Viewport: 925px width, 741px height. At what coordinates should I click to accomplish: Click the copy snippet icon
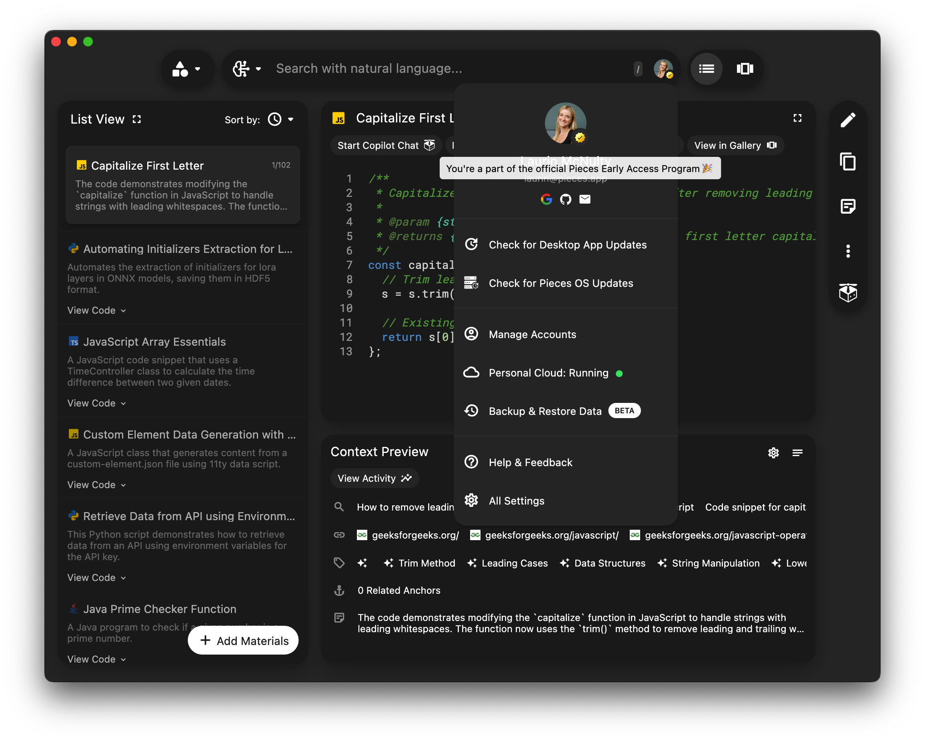pyautogui.click(x=847, y=162)
